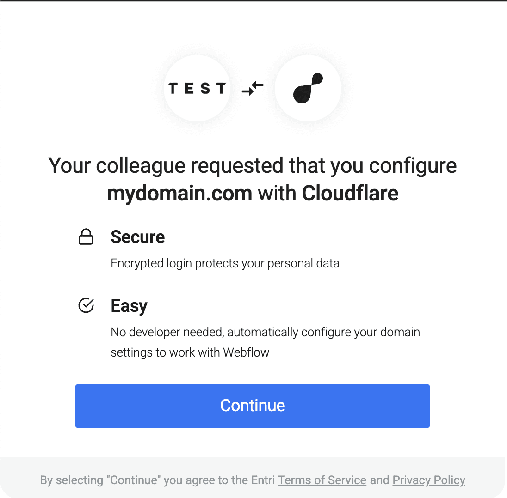Click the black blob logo circle
507x498 pixels.
pos(308,88)
